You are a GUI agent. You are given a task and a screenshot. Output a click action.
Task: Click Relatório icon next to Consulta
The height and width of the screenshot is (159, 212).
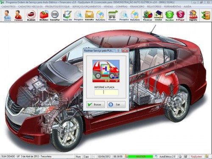(x=100, y=16)
